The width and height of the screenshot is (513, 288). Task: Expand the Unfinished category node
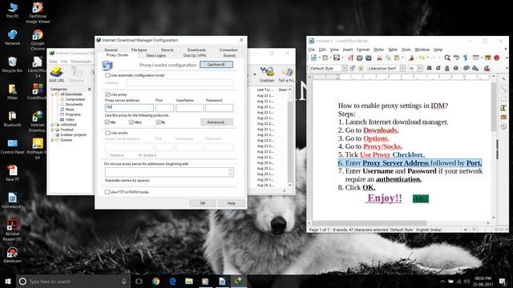[52, 125]
